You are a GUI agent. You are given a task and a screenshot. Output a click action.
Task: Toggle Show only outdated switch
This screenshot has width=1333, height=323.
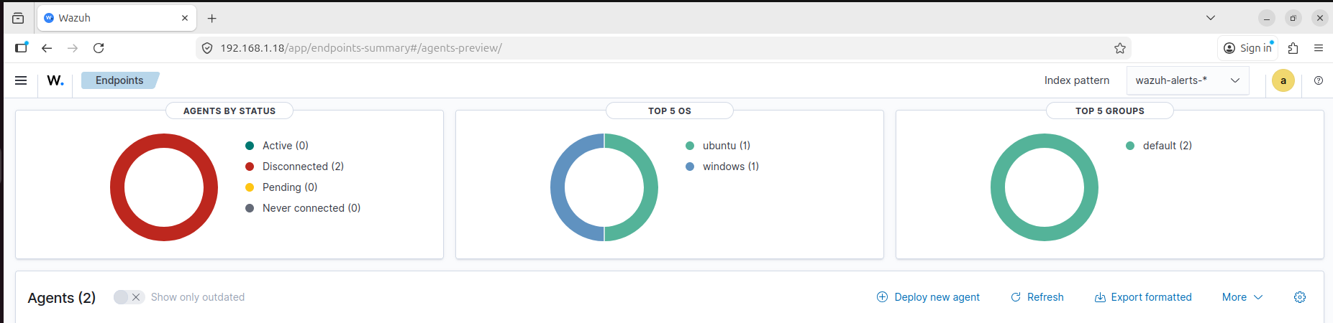[x=129, y=297]
